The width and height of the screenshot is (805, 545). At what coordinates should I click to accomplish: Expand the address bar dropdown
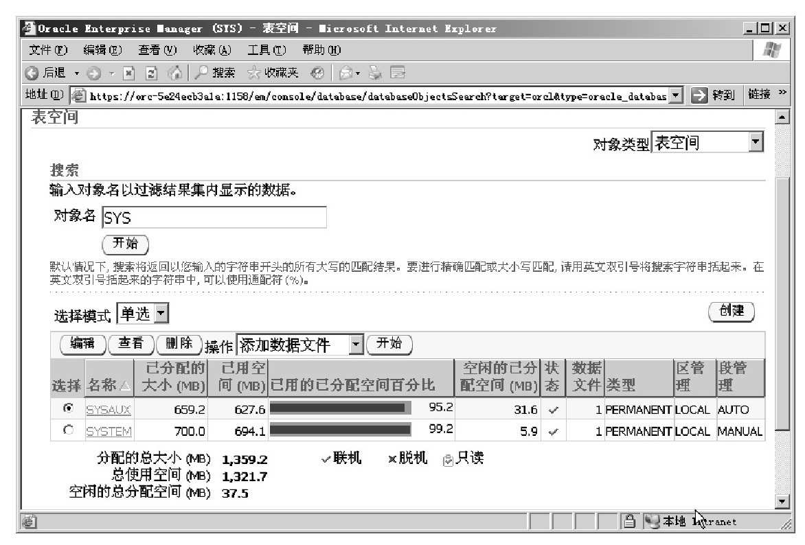point(677,95)
